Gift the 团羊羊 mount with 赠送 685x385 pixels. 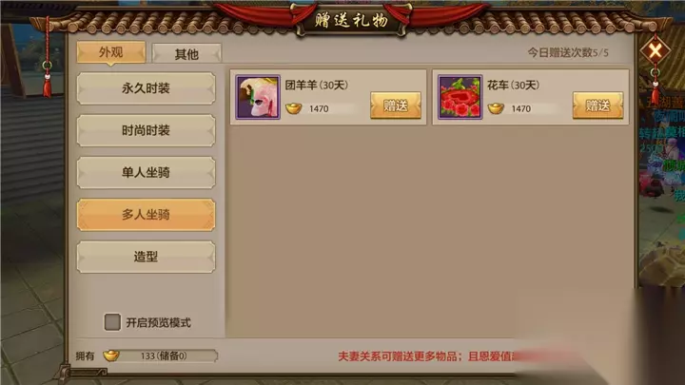[396, 106]
